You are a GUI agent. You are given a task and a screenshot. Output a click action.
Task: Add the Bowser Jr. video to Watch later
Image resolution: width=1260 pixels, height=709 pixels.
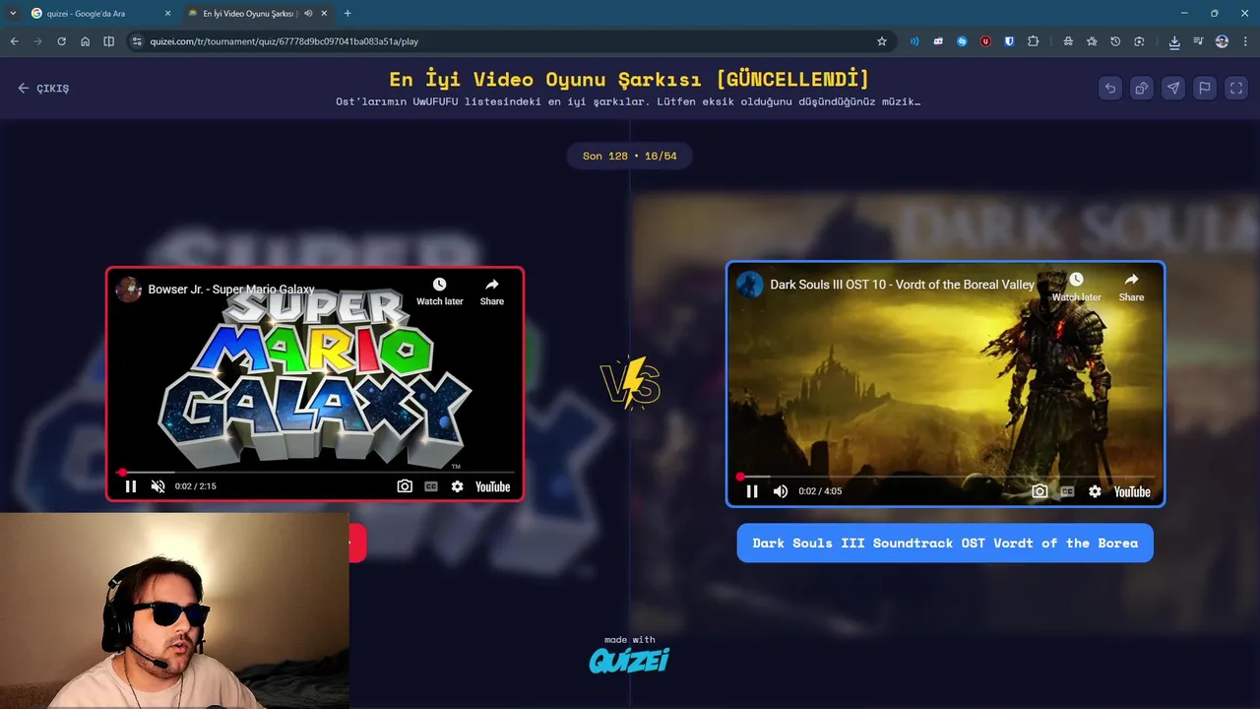tap(439, 291)
